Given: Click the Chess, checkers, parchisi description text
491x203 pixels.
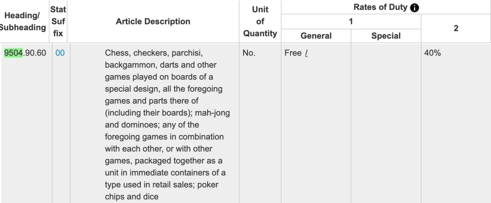Looking at the screenshot, I should click(x=154, y=53).
